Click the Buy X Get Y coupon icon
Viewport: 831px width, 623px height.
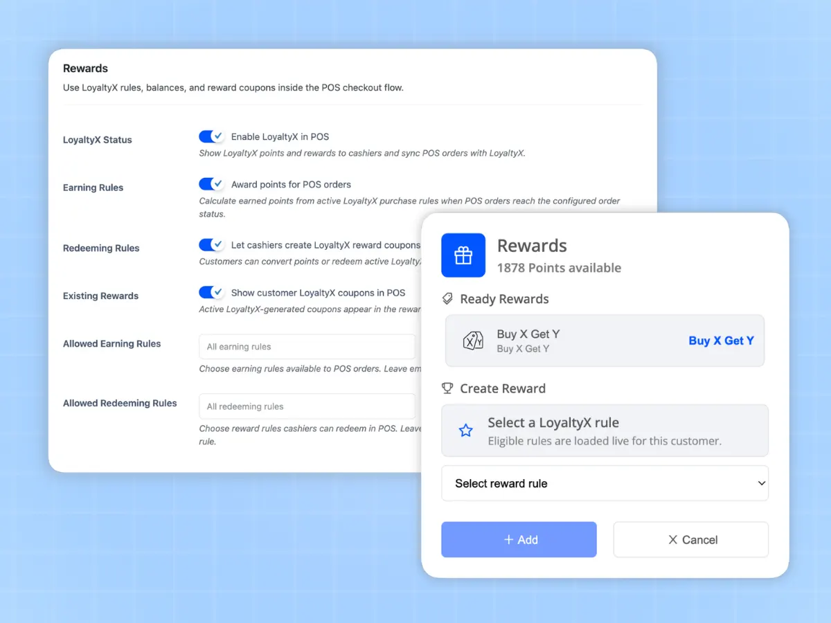473,341
